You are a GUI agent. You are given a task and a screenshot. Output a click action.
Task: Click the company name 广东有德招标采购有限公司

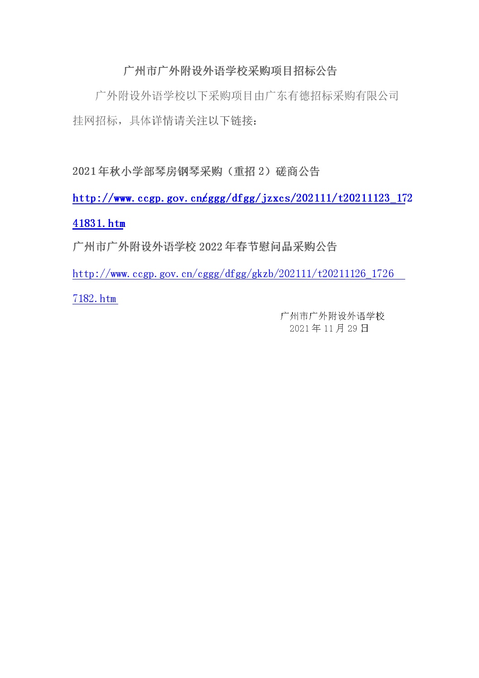(332, 96)
